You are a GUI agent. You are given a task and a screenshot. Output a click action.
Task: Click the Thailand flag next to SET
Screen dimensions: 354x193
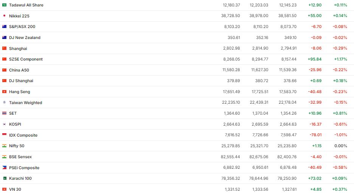point(4,113)
